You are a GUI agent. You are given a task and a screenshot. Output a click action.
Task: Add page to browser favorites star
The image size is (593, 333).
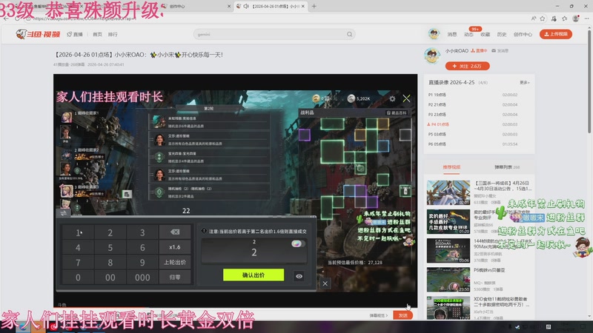tap(543, 18)
